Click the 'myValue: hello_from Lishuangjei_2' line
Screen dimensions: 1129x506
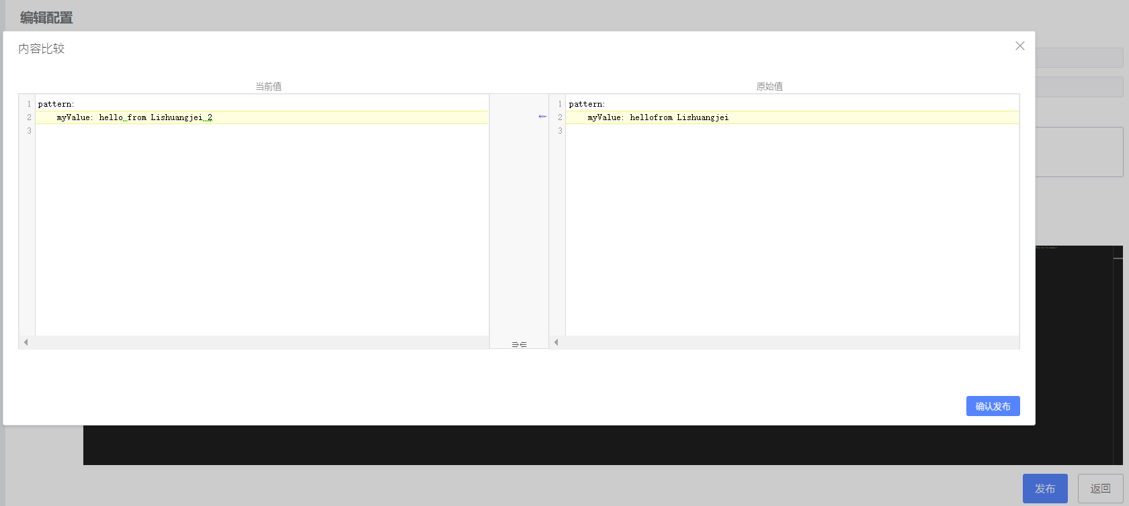click(262, 117)
